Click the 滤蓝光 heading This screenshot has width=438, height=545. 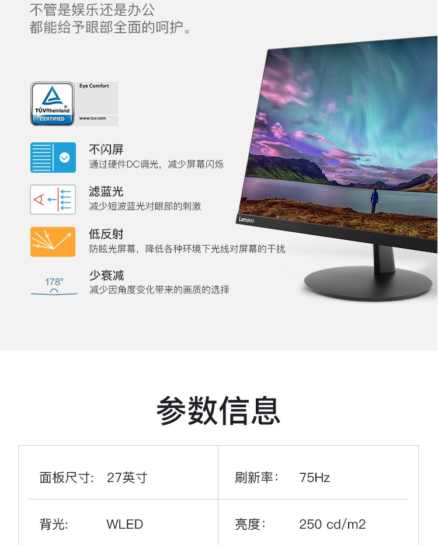(106, 191)
